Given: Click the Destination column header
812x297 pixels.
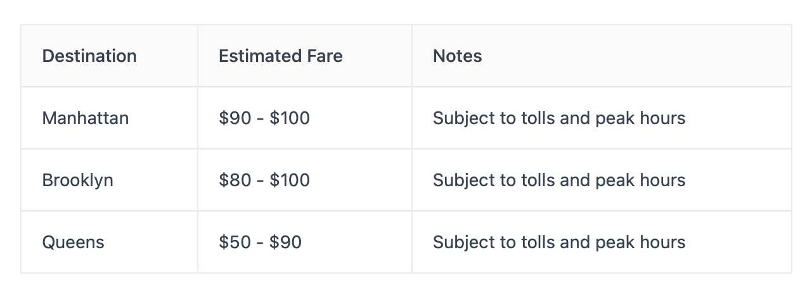Looking at the screenshot, I should click(x=89, y=56).
